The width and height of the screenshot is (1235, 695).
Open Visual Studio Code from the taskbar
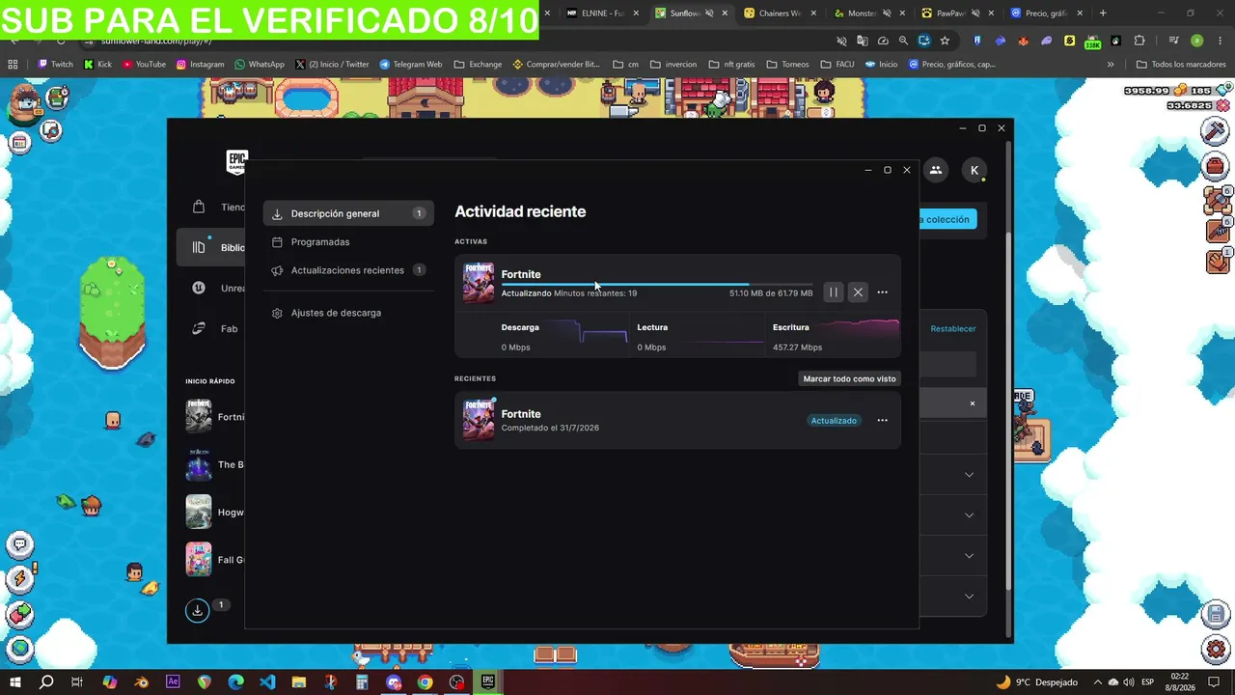pos(267,682)
